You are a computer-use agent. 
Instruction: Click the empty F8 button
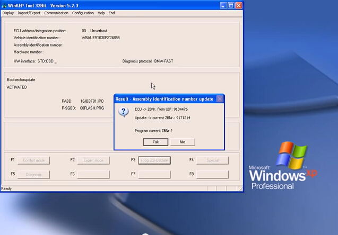[212, 175]
